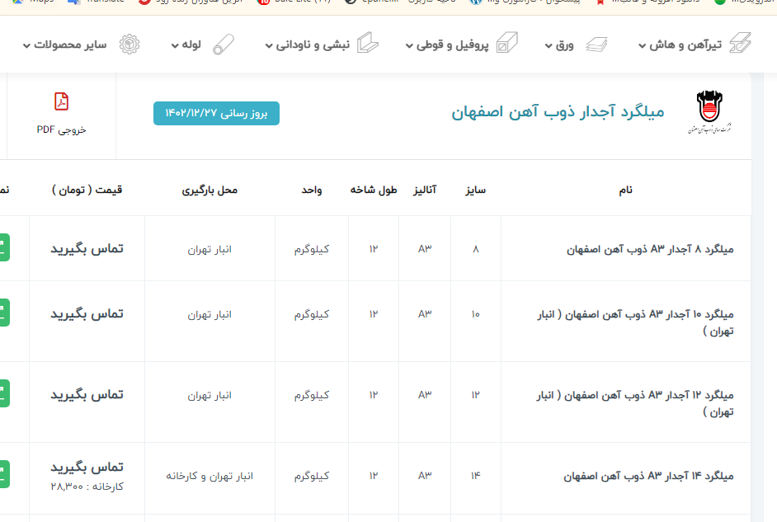This screenshot has width=777, height=522.
Task: Open the لوله menu item
Action: 191,45
